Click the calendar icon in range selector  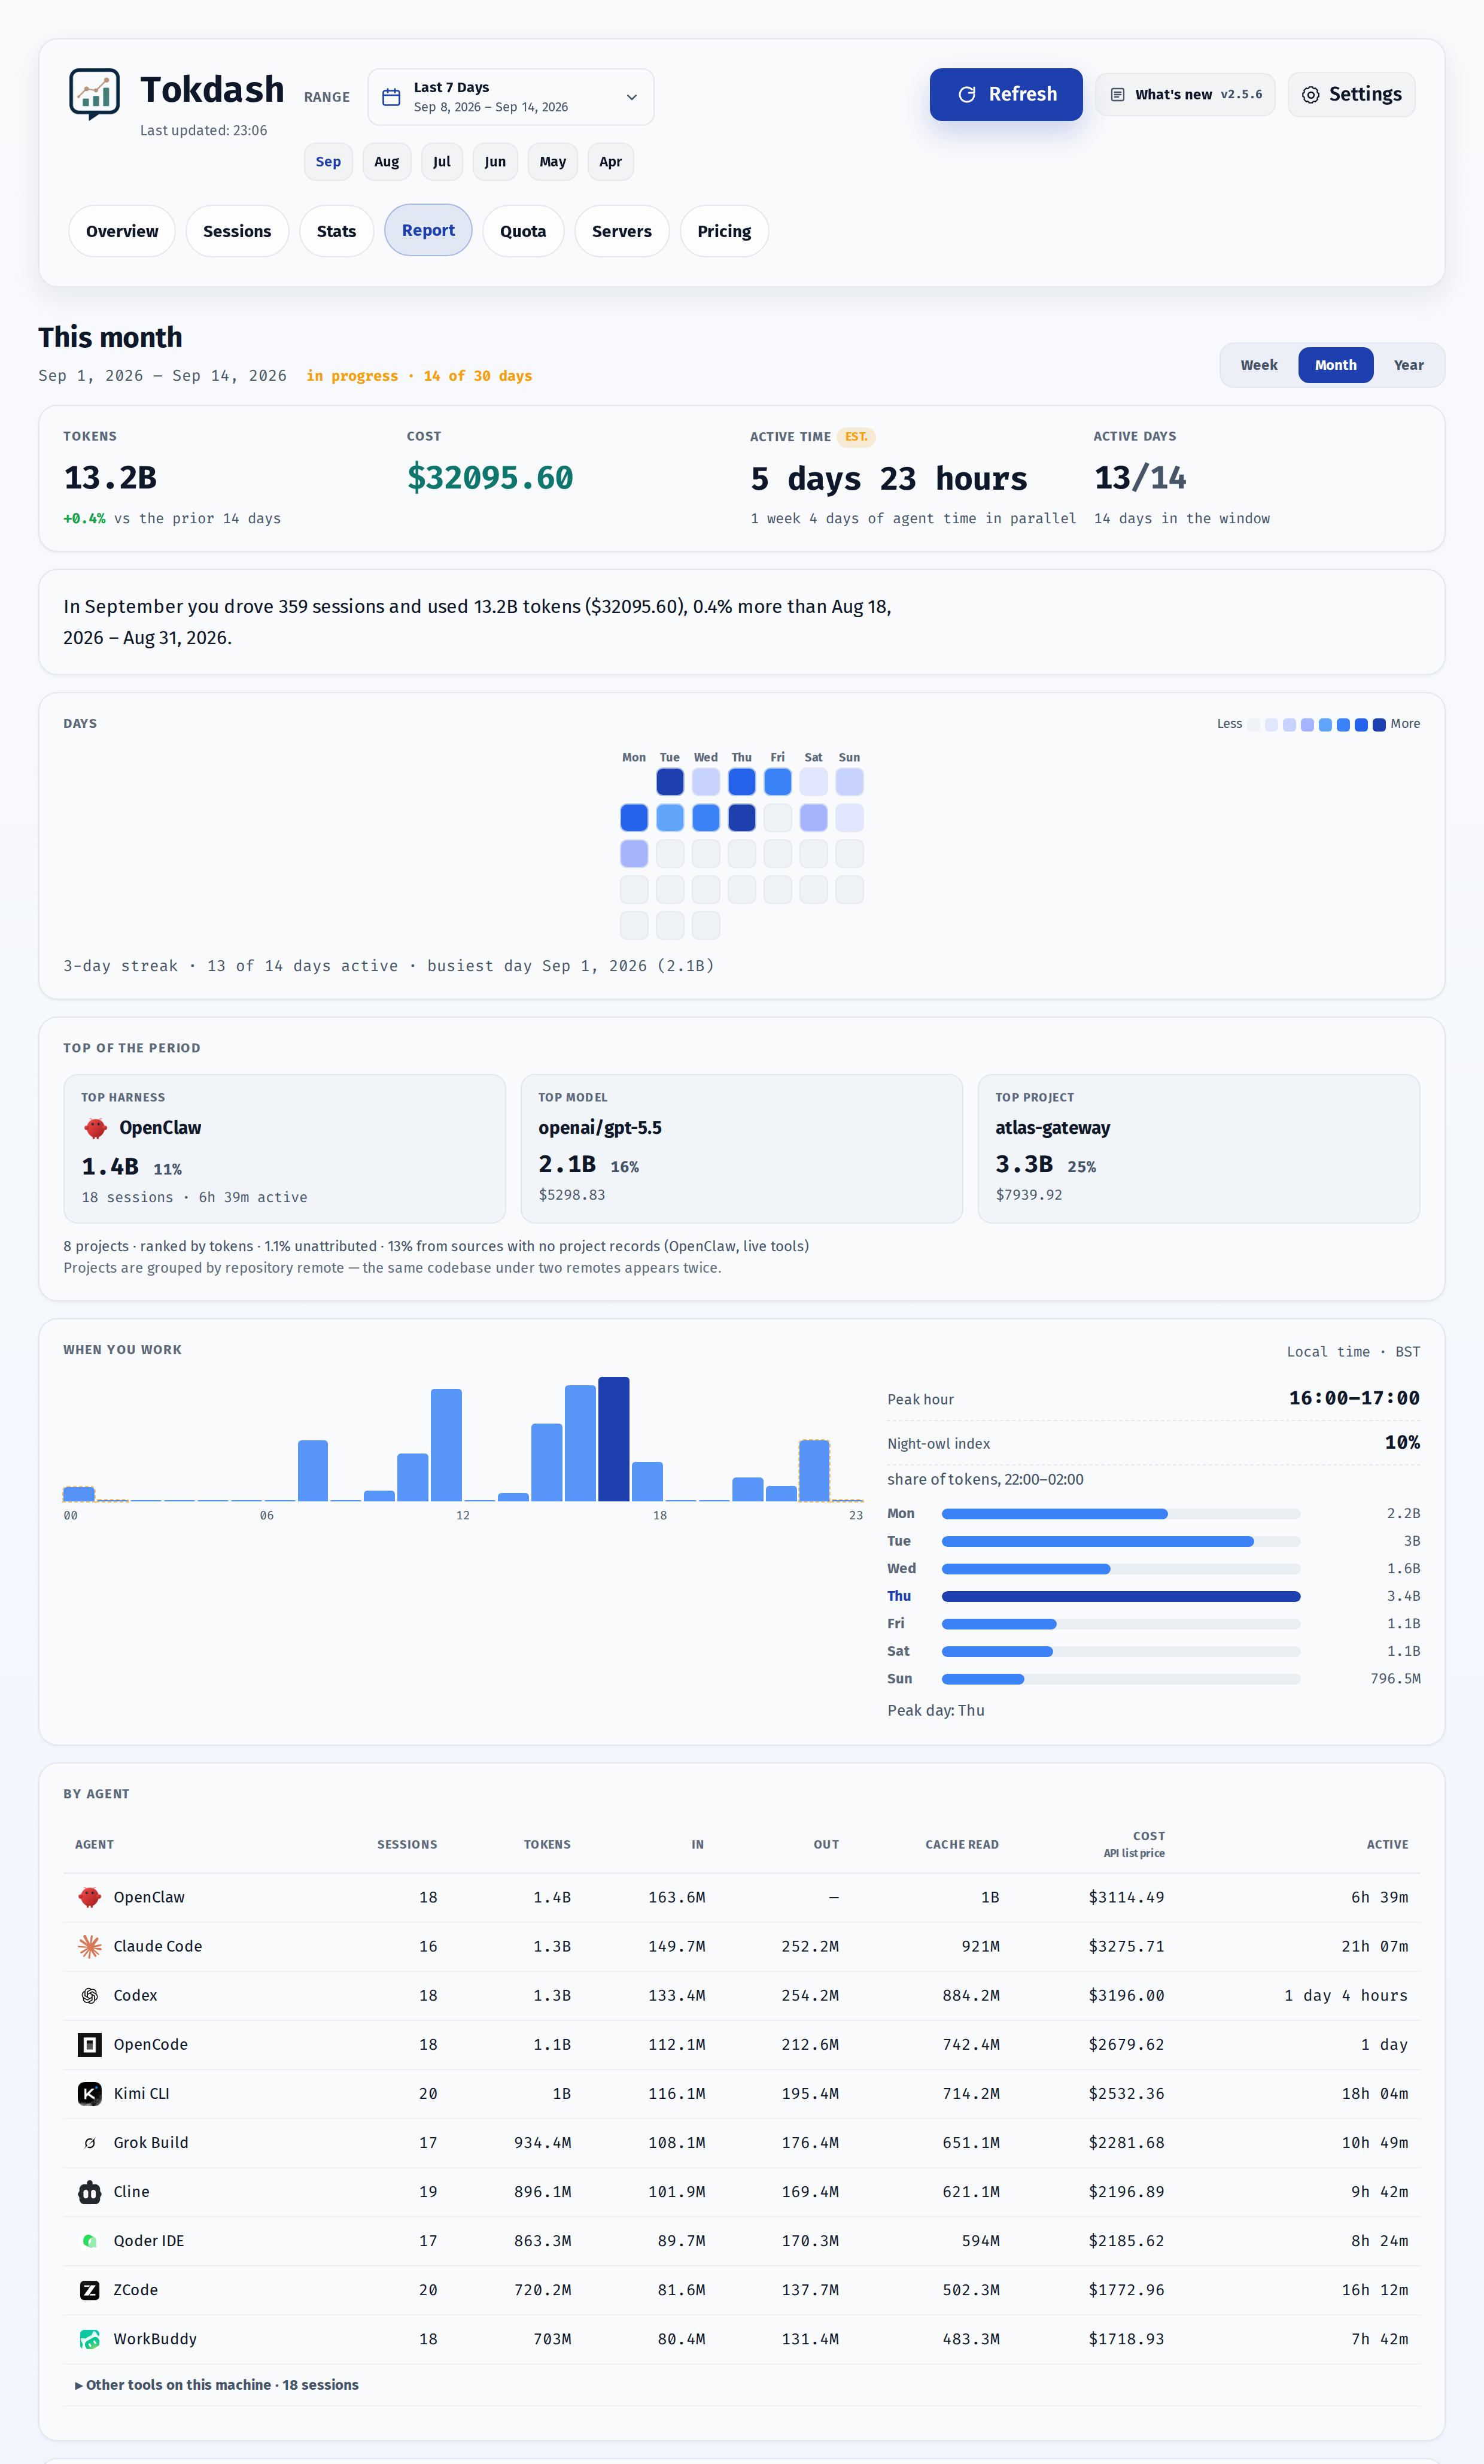392,97
